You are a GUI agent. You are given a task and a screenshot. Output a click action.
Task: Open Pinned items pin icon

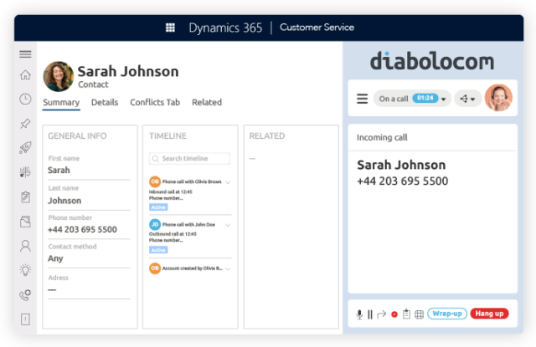25,124
